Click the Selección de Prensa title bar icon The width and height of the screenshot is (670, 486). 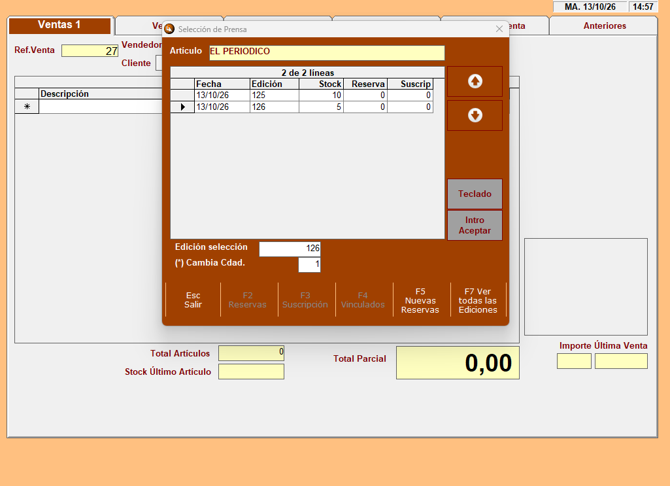169,29
